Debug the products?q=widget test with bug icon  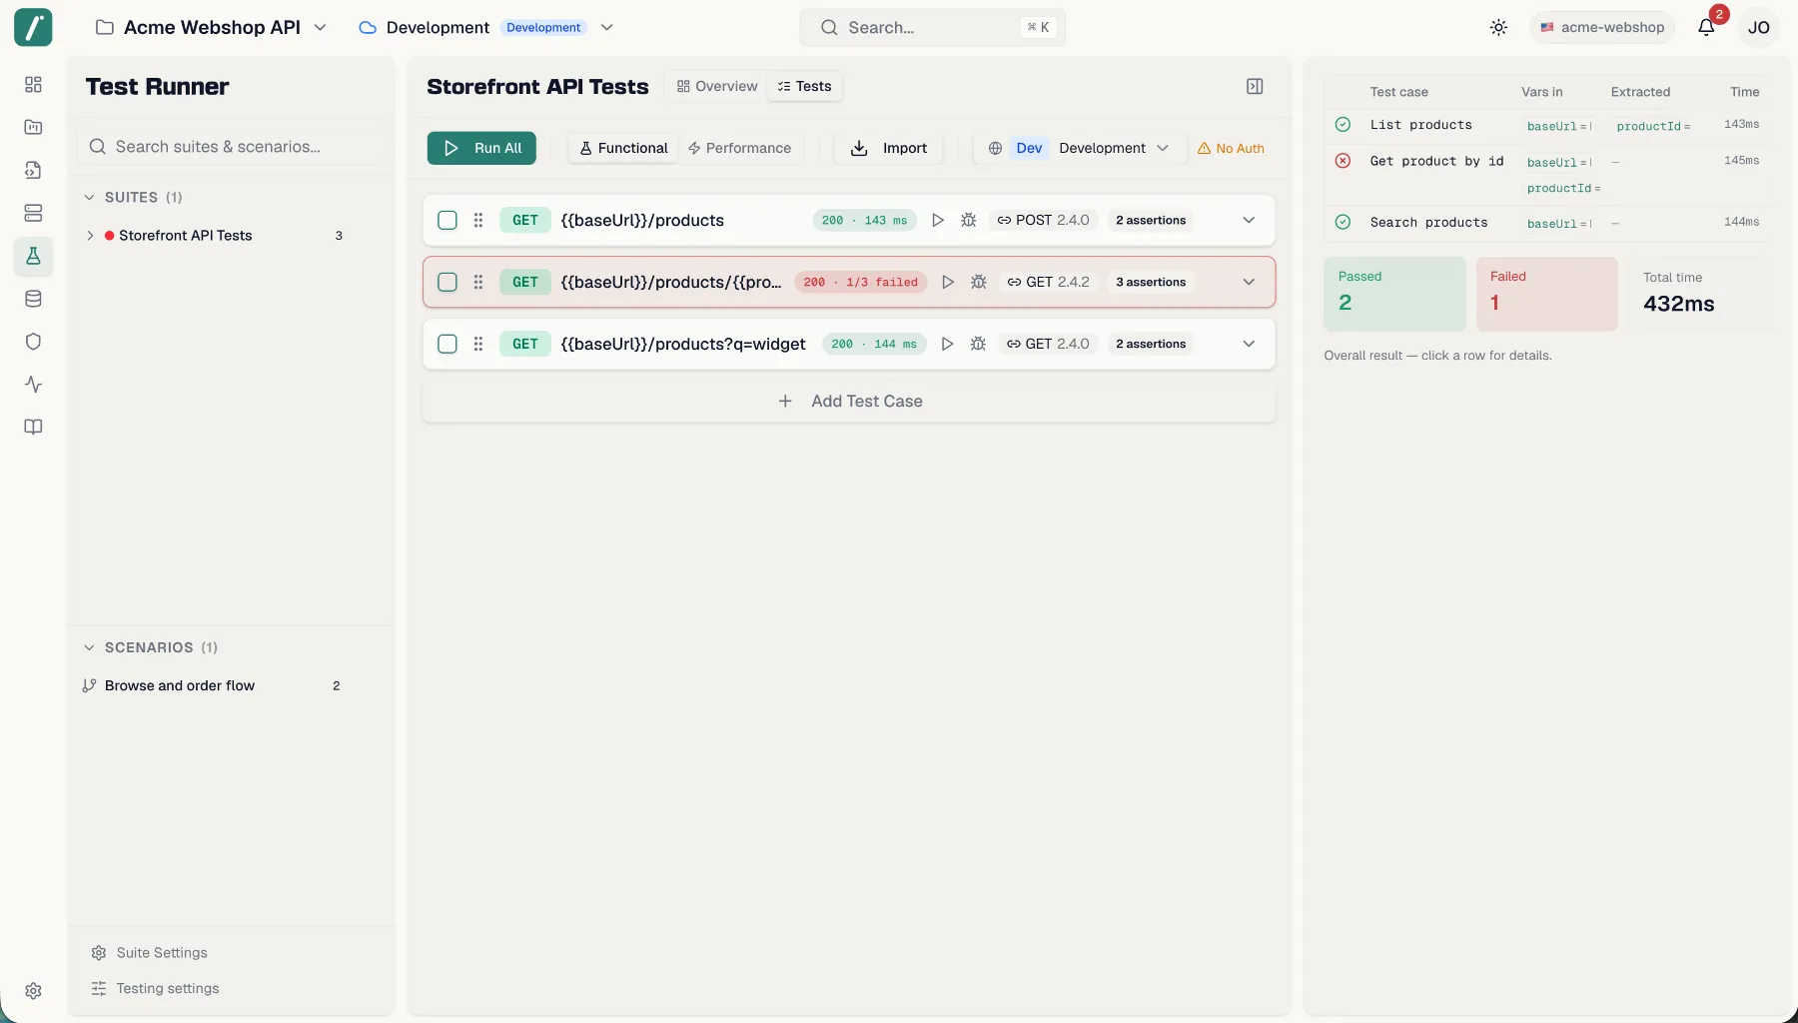click(978, 344)
